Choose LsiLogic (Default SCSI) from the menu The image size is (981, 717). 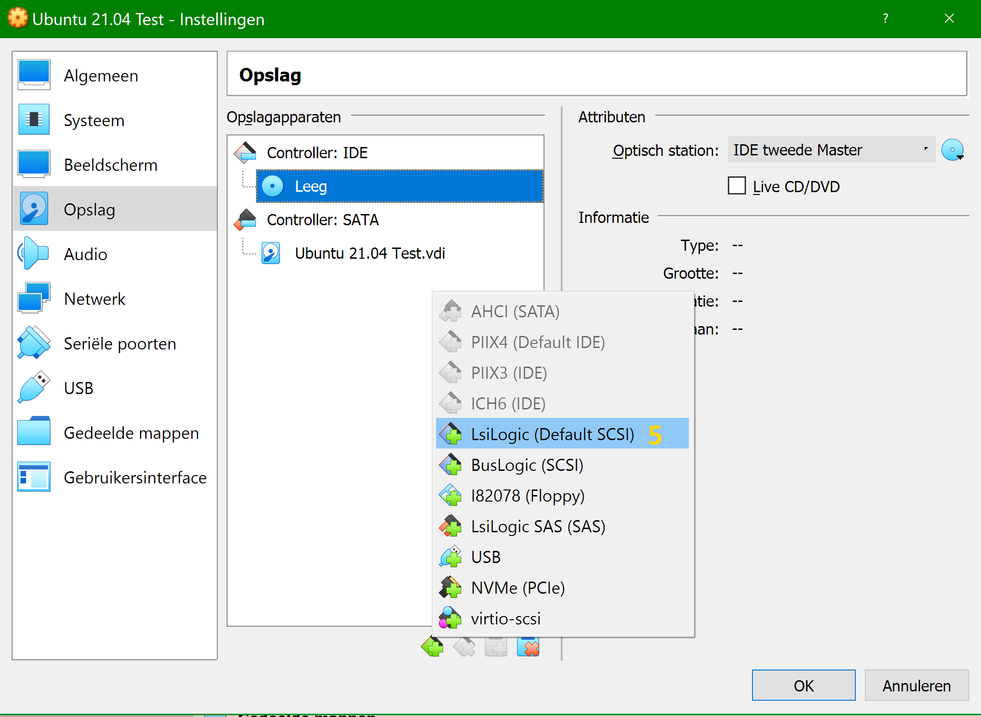[x=552, y=434]
